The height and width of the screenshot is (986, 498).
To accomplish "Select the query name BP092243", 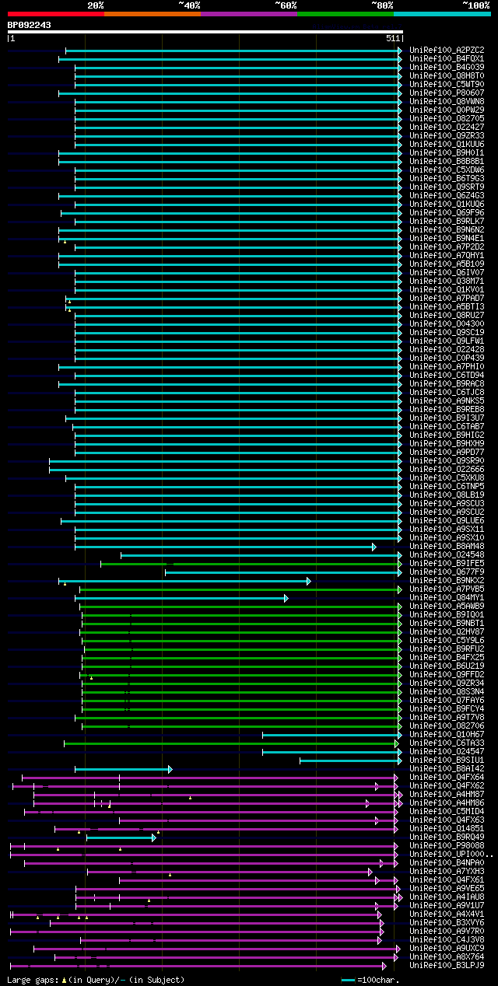I will pos(30,25).
